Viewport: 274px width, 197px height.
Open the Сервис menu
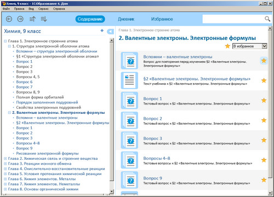point(43,9)
